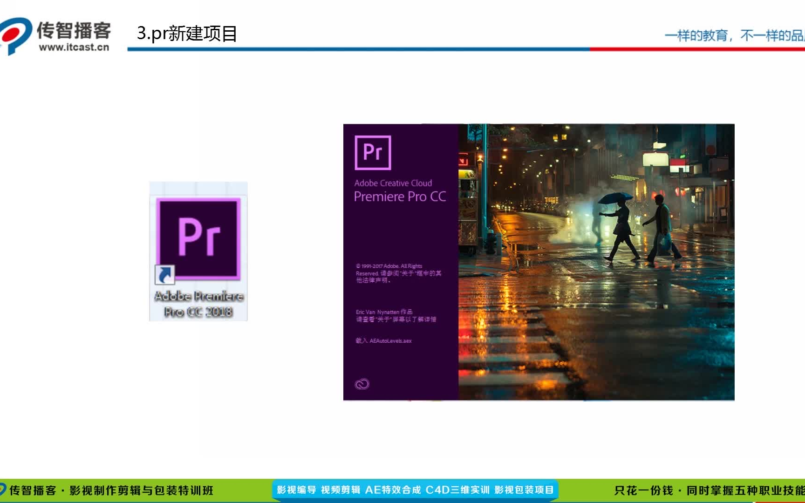Click the '影视编导 视频剪辑' footer banner
The height and width of the screenshot is (503, 805).
tap(415, 490)
